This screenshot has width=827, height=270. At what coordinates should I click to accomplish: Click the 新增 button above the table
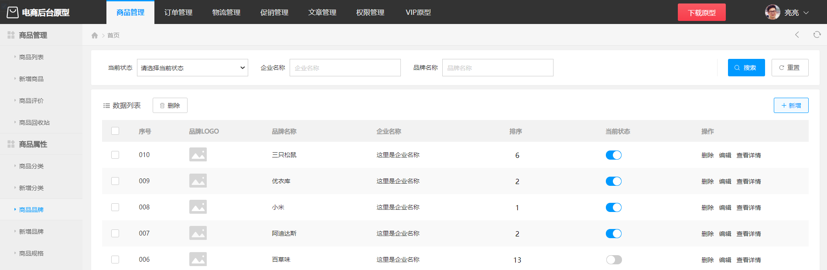coord(791,106)
